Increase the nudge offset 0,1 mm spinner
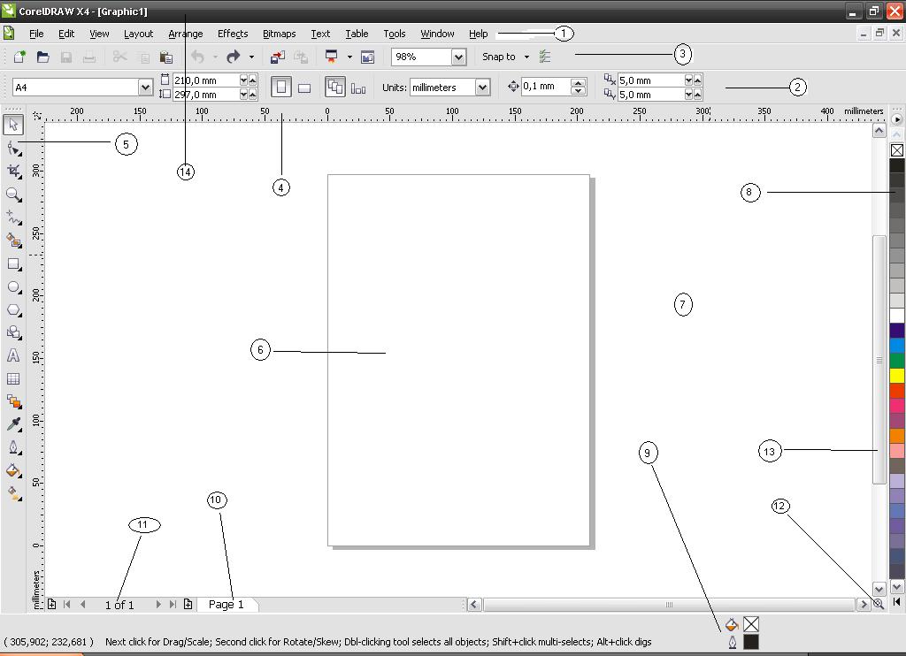The width and height of the screenshot is (906, 656). [x=578, y=82]
